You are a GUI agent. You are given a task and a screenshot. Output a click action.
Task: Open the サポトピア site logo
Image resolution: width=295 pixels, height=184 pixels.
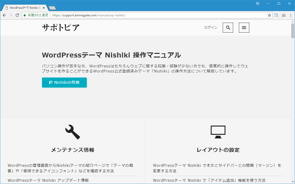point(61,28)
